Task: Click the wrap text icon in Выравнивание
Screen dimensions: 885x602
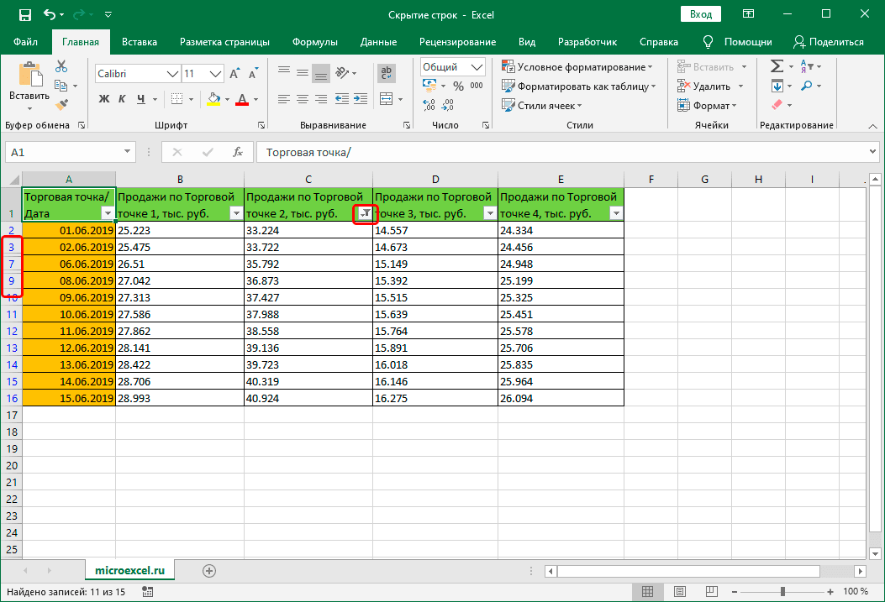Action: pyautogui.click(x=386, y=73)
